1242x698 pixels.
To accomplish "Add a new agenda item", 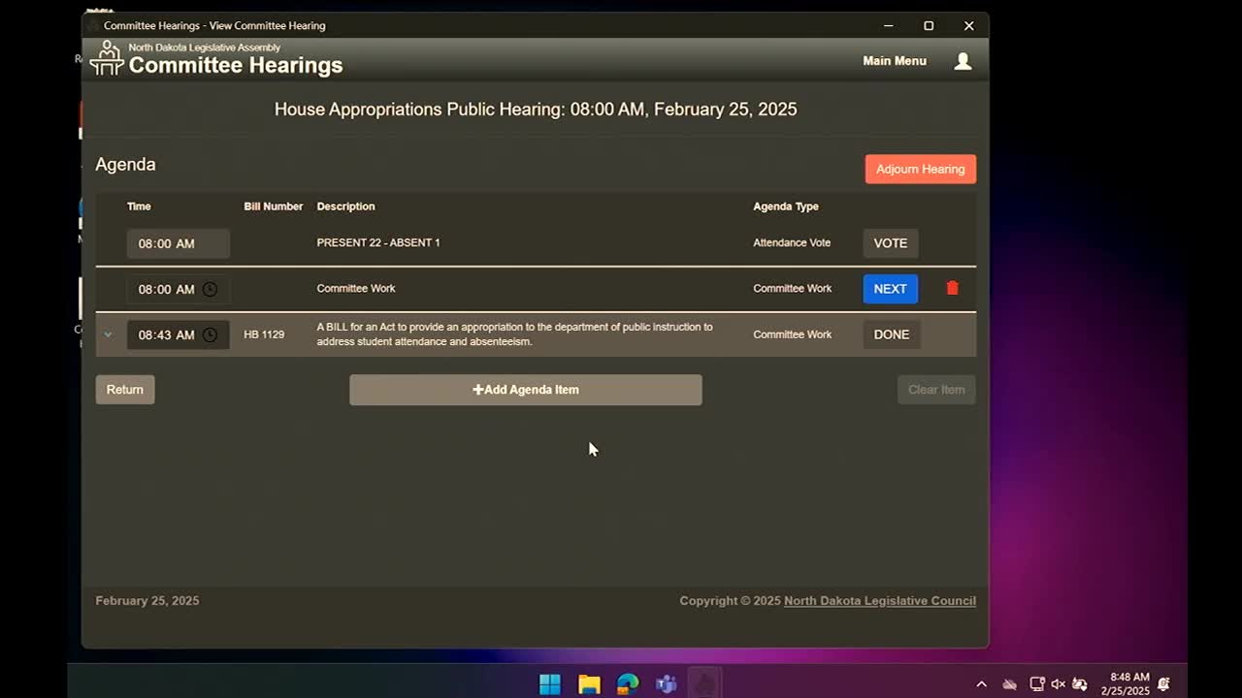I will (x=525, y=390).
